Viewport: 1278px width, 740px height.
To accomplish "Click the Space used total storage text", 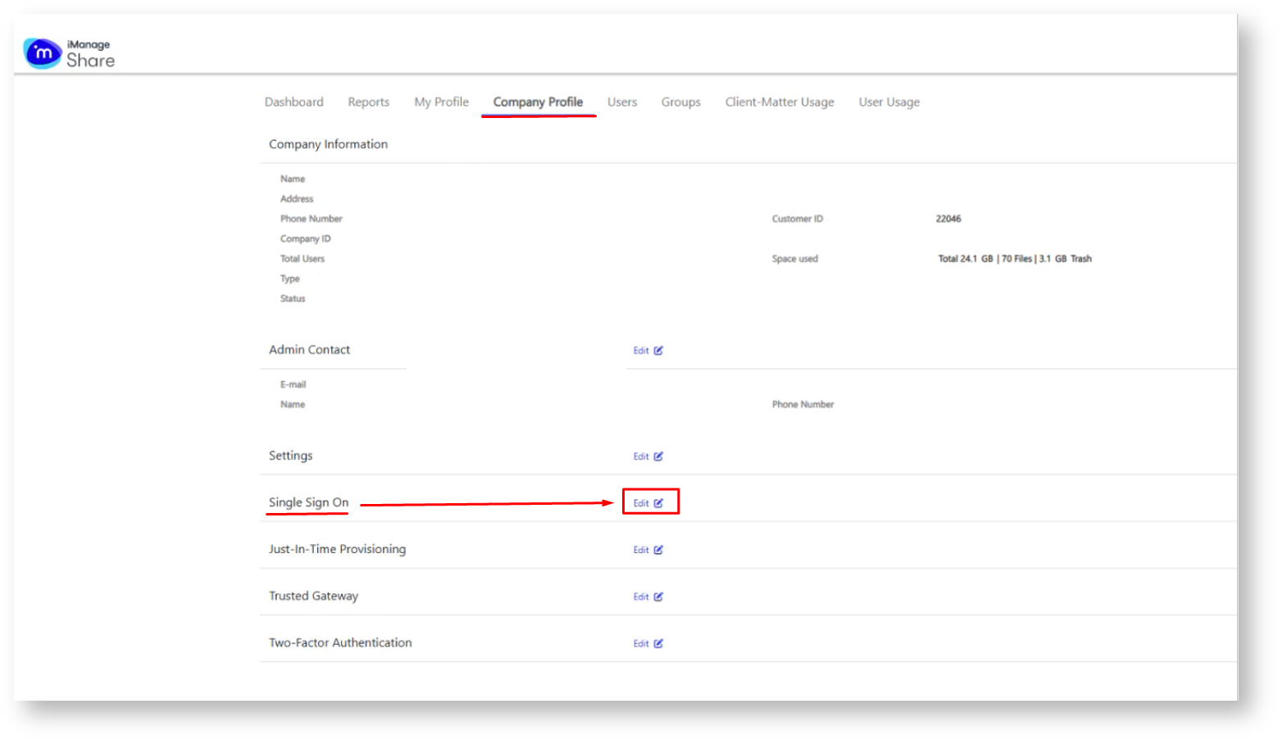I will 1014,259.
